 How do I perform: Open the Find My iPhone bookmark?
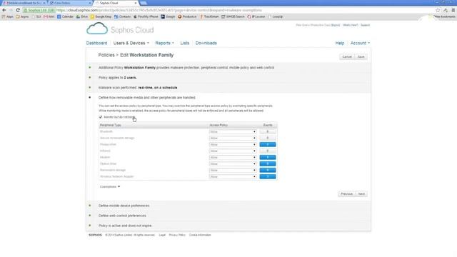146,16
